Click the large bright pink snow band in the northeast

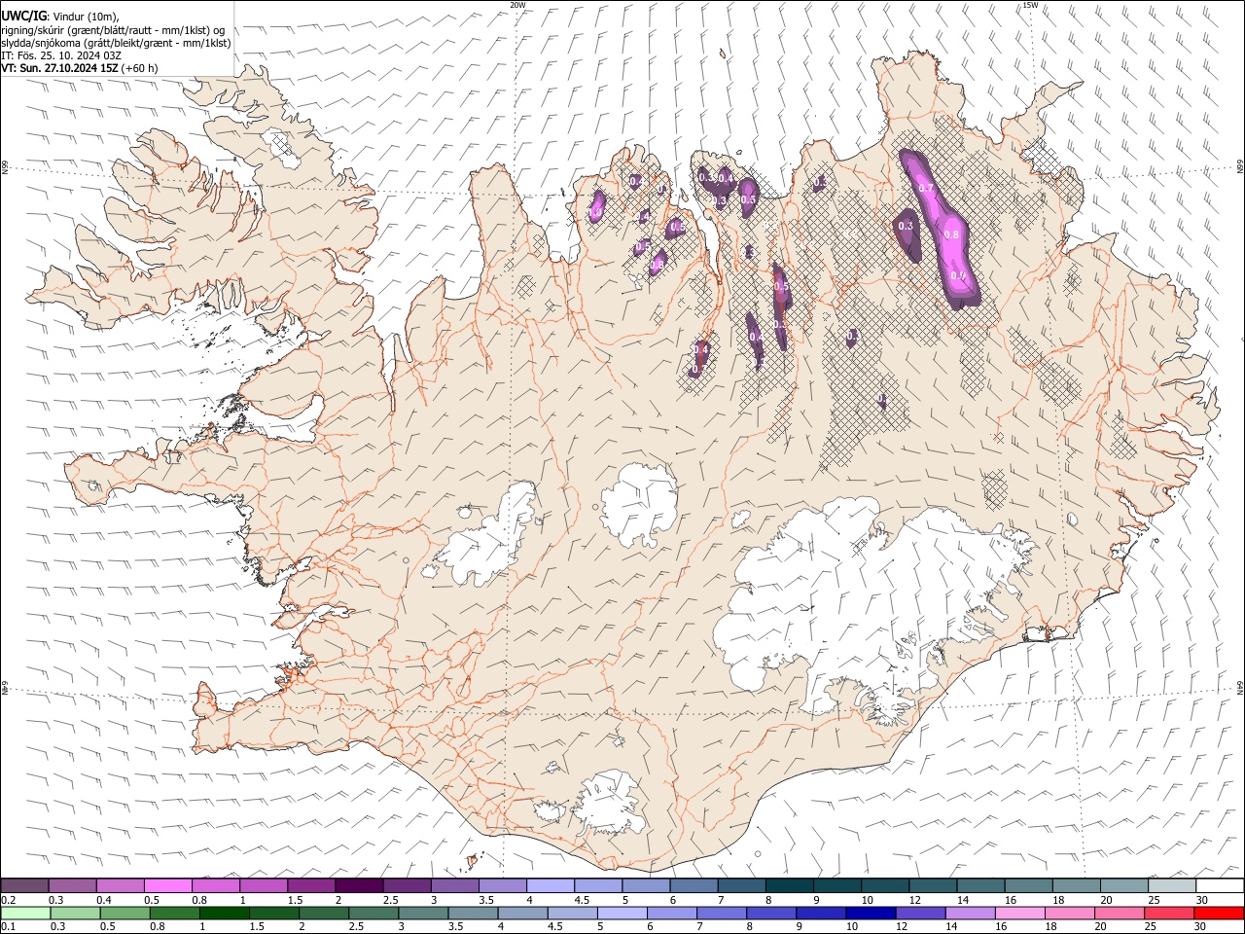(942, 230)
